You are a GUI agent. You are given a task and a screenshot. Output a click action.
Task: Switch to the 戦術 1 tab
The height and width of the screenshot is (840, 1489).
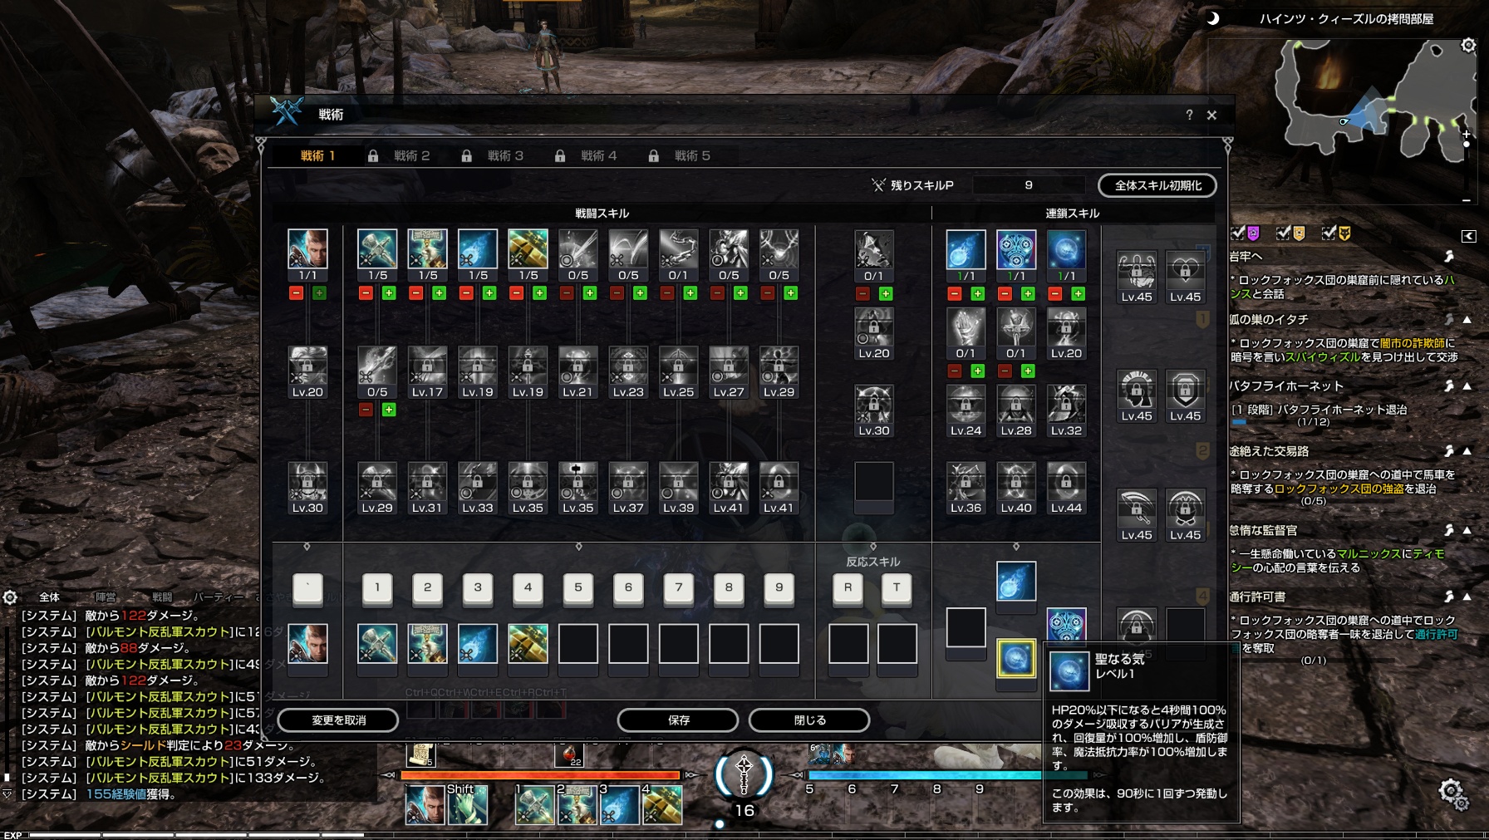pyautogui.click(x=317, y=155)
